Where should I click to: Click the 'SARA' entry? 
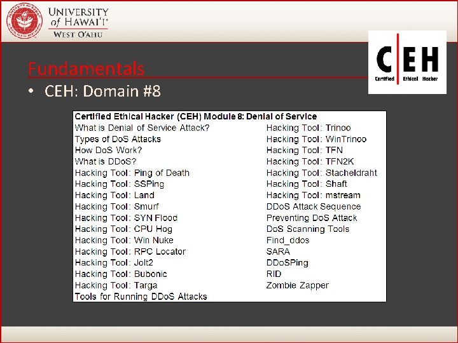pyautogui.click(x=278, y=252)
